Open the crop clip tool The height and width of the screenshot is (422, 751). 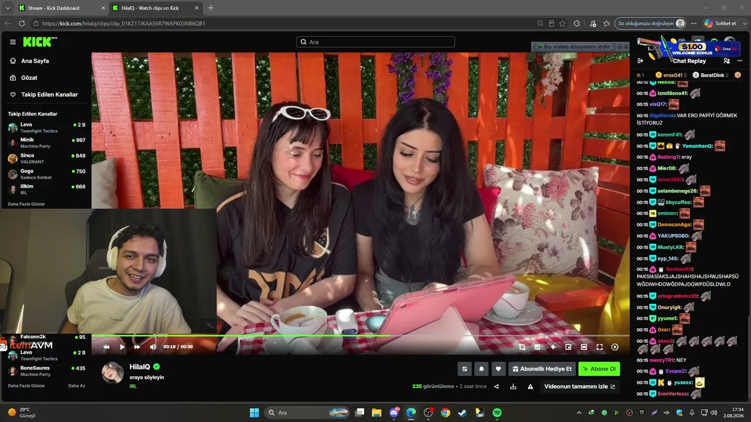pos(522,347)
